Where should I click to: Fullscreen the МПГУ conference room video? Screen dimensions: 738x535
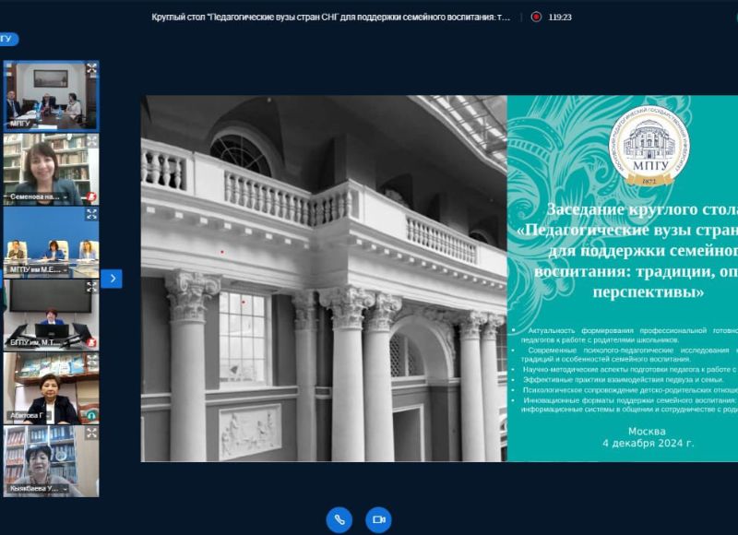pyautogui.click(x=91, y=69)
